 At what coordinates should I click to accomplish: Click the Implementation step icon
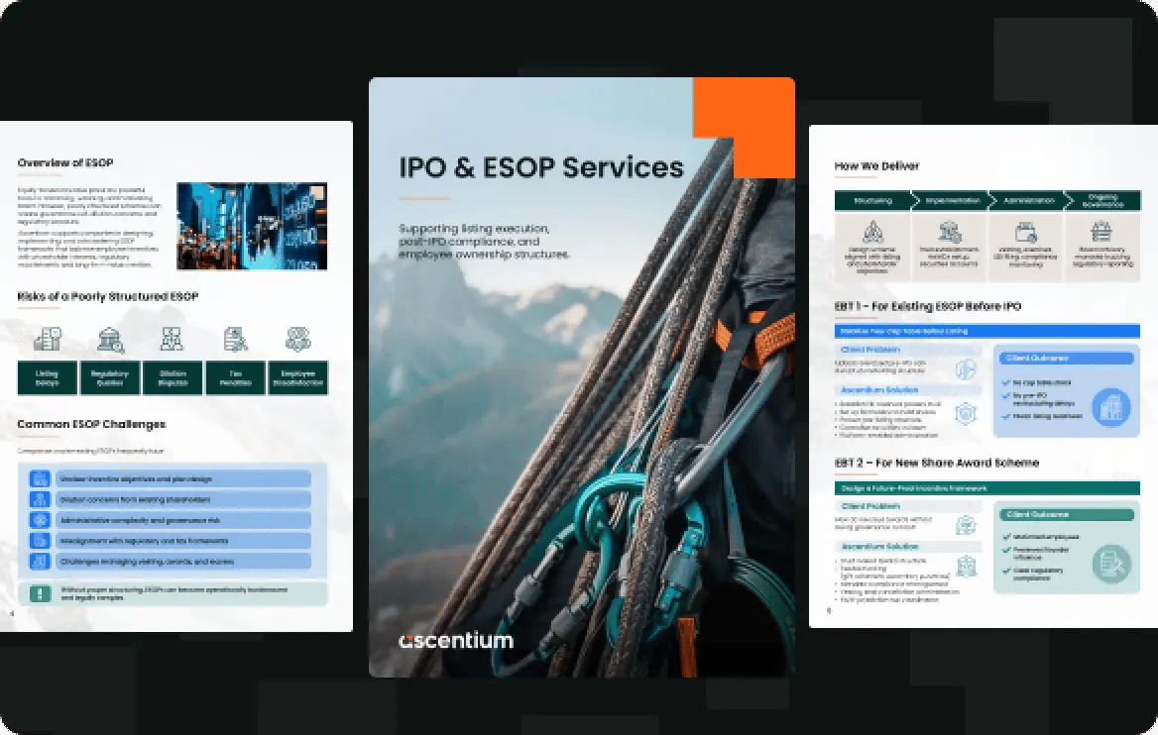(x=950, y=232)
